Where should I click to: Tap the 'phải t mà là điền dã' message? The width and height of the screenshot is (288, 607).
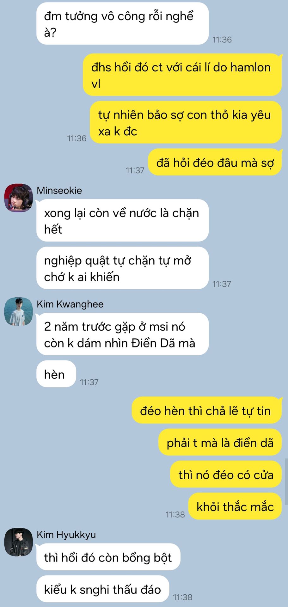pyautogui.click(x=220, y=442)
